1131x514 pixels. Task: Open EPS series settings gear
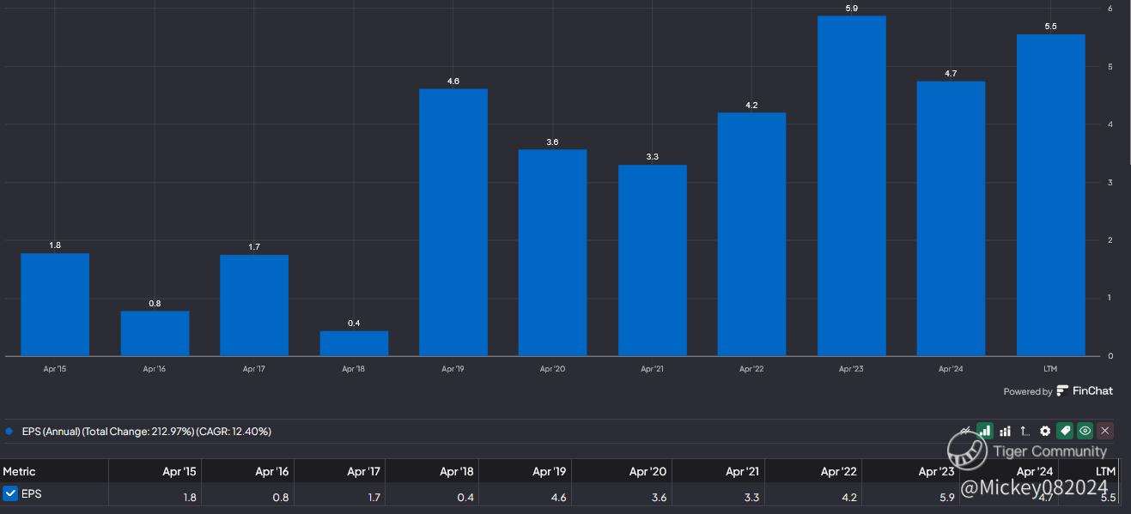[1045, 431]
